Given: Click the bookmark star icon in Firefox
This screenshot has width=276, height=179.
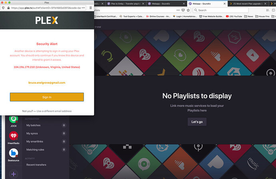Looking at the screenshot, I should [188, 10].
